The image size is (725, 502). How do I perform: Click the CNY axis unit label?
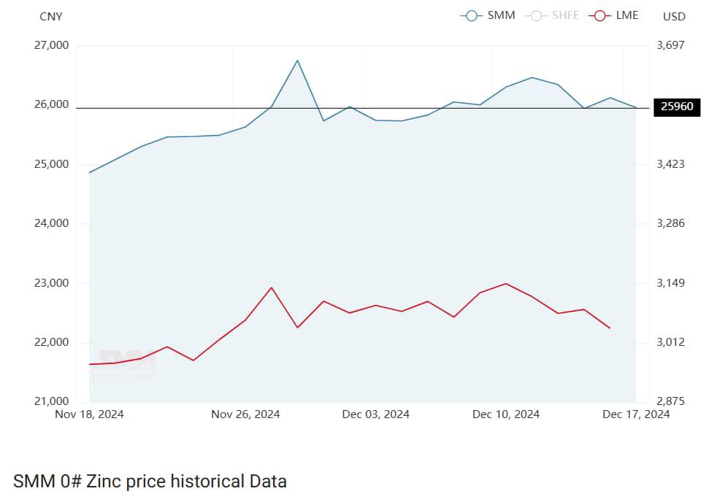point(51,16)
